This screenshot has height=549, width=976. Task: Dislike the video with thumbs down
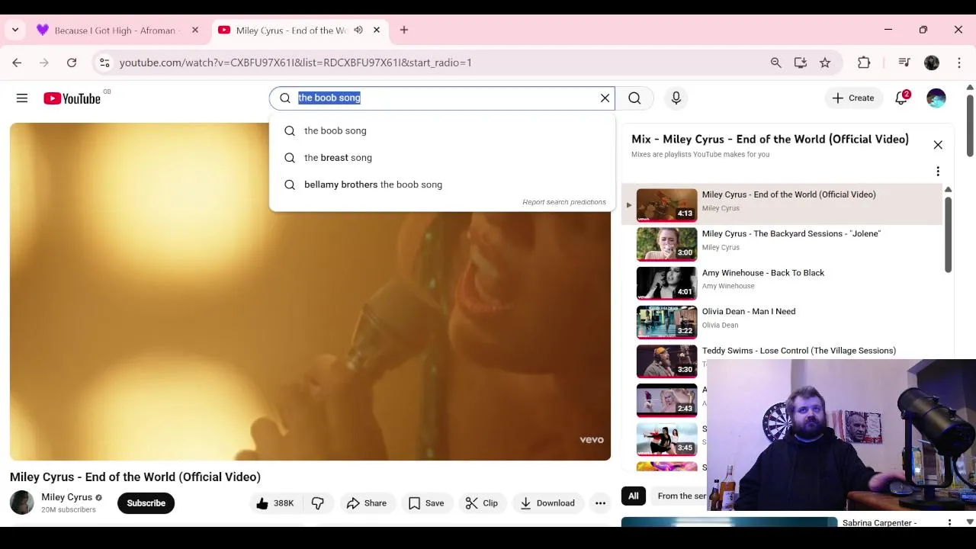pyautogui.click(x=318, y=503)
